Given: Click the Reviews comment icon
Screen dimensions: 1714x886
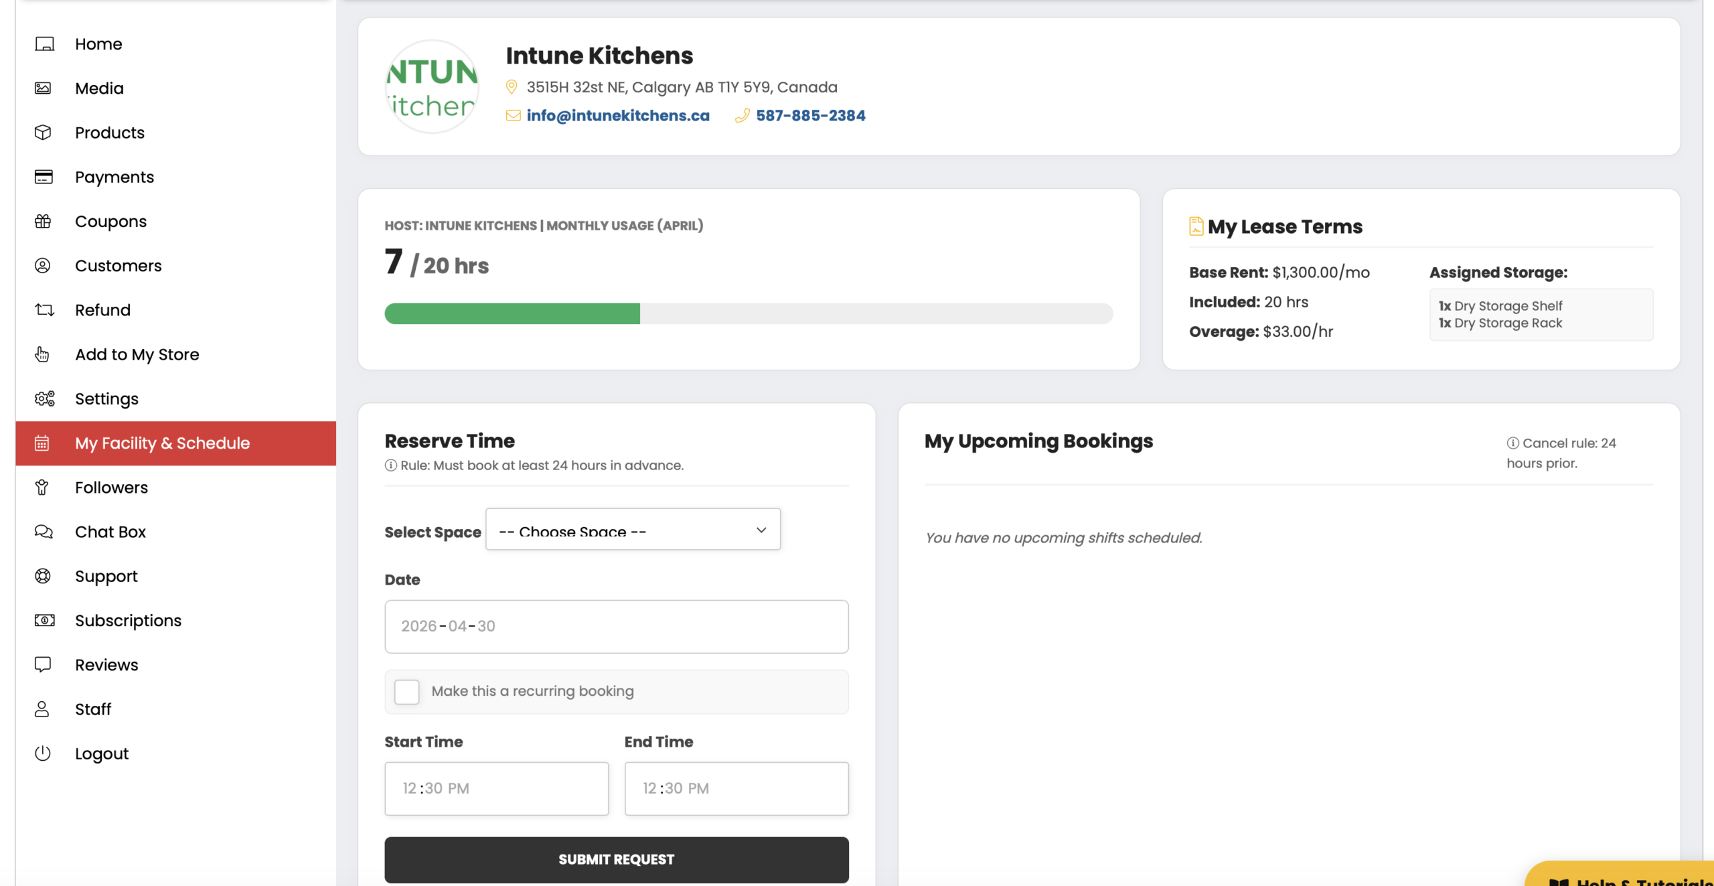Looking at the screenshot, I should (43, 664).
